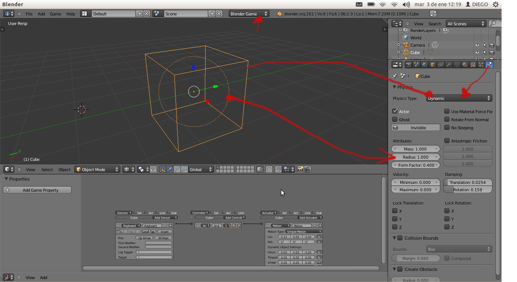The height and width of the screenshot is (282, 517).
Task: Open the Particles properties tab
Action: click(481, 65)
